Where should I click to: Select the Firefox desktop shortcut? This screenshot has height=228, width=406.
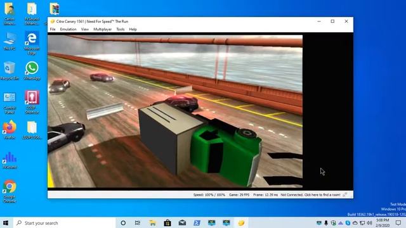(10, 130)
